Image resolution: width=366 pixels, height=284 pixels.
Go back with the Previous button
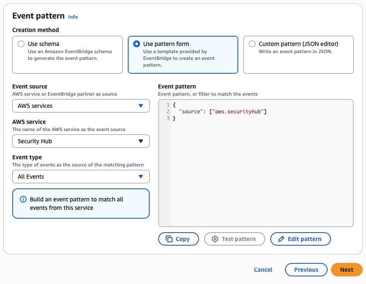coord(306,270)
